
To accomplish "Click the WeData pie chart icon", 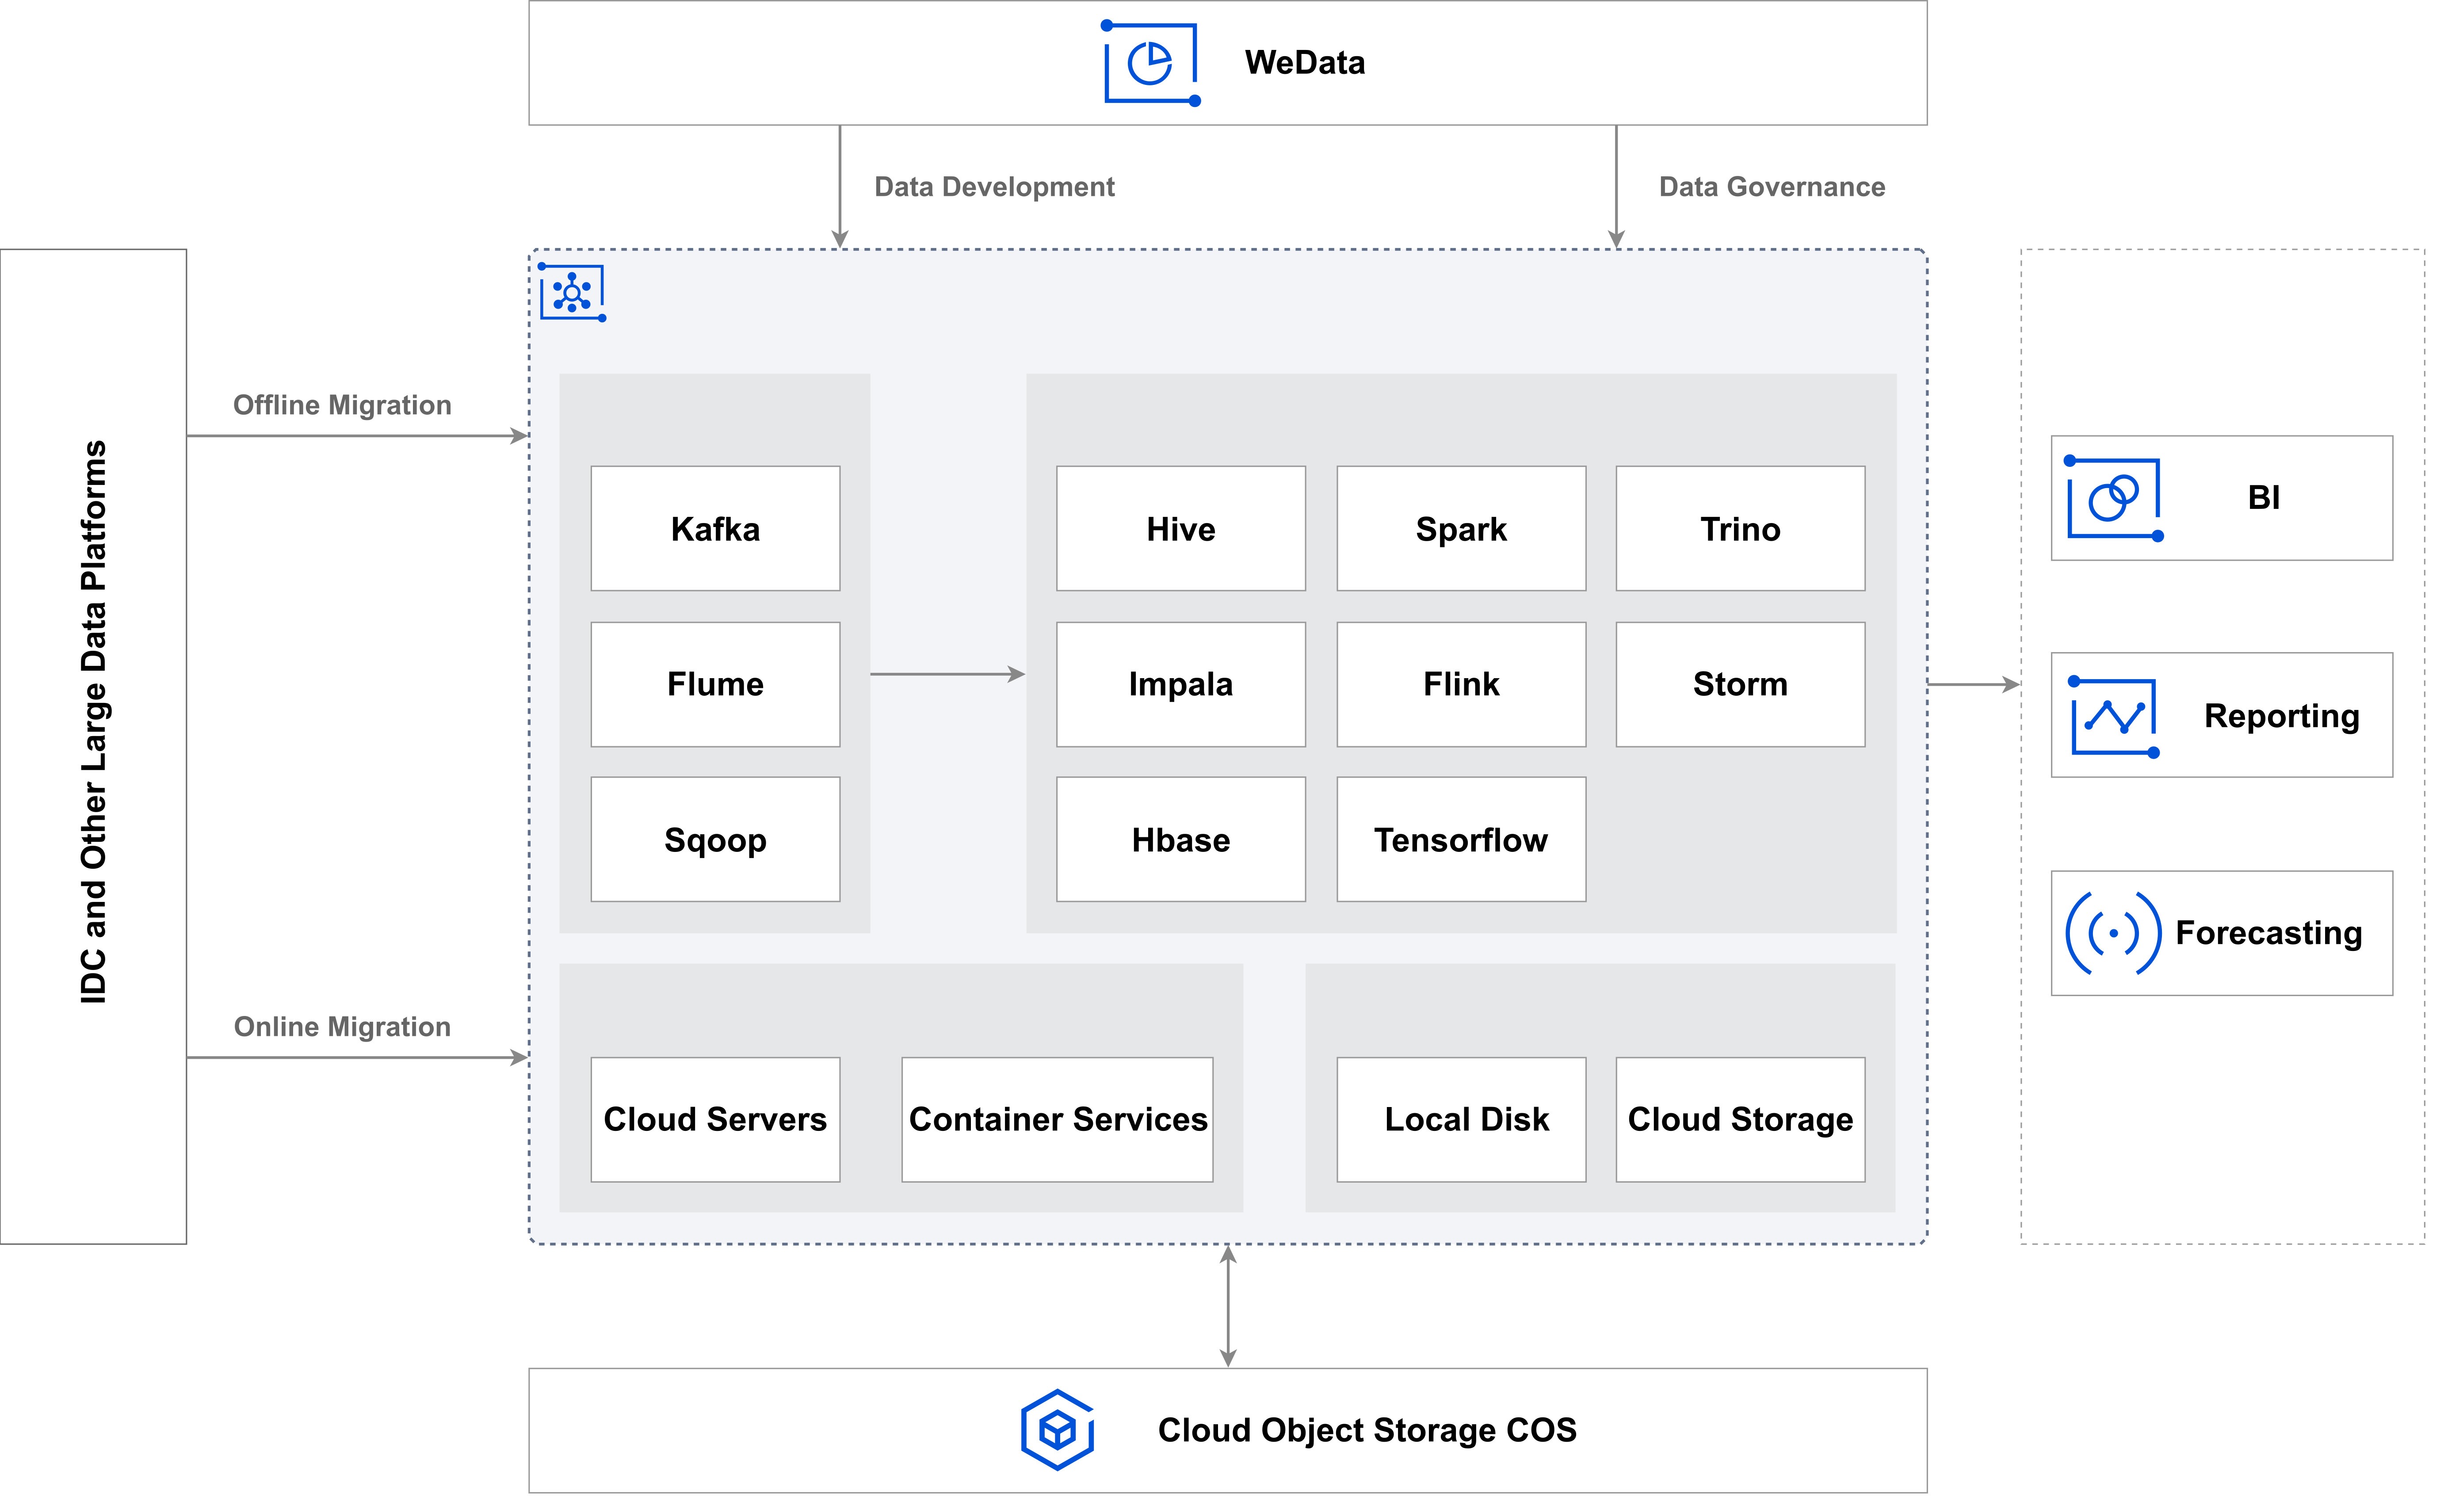I will tap(1150, 63).
